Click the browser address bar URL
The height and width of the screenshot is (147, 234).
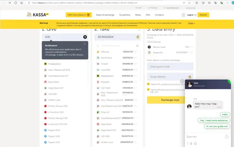[x=85, y=3]
